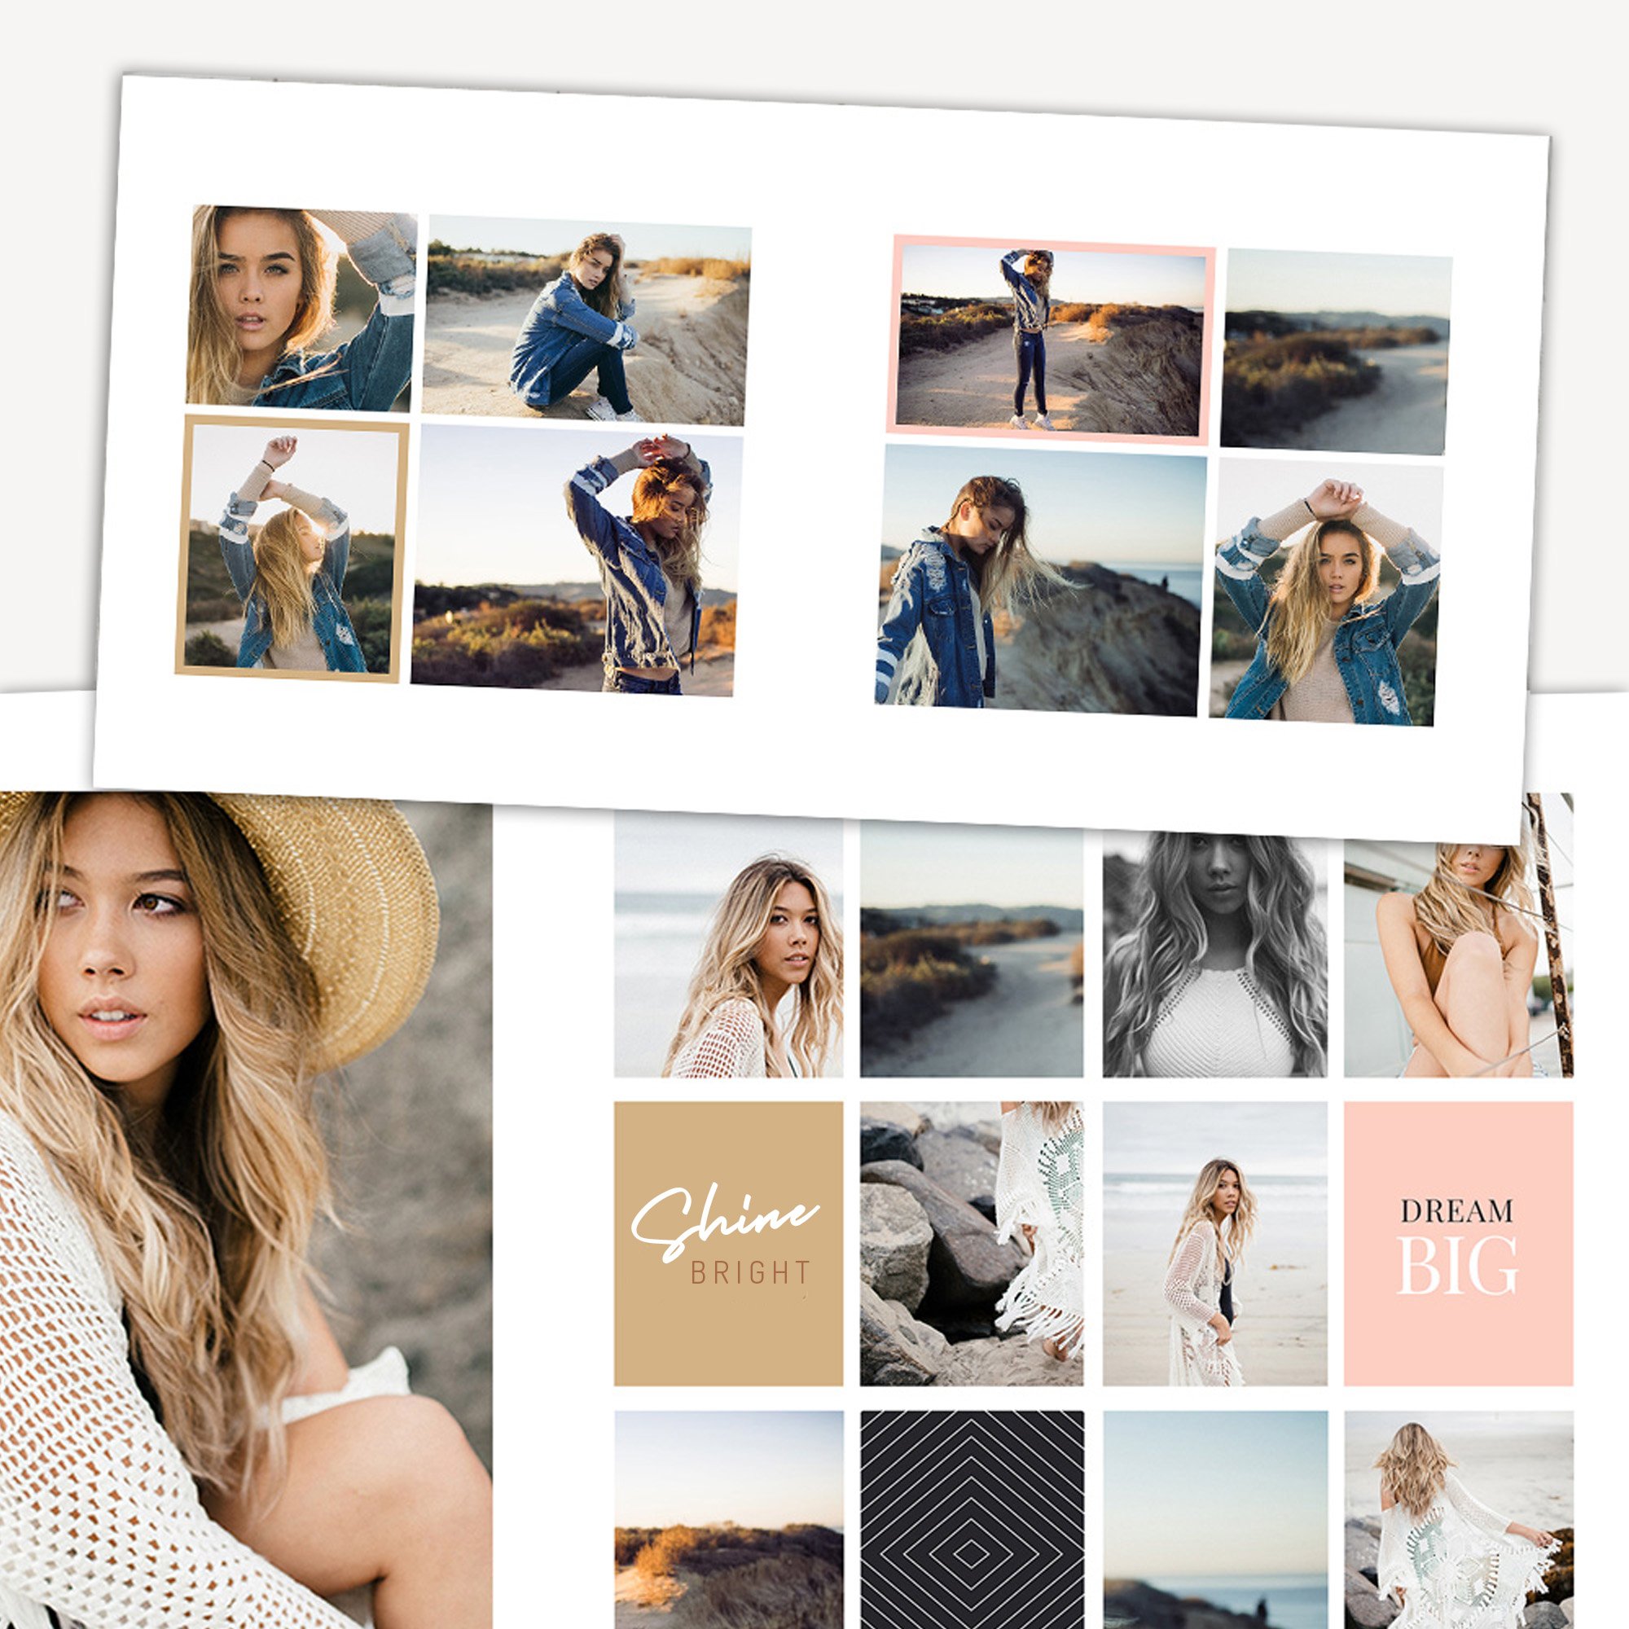Click the large straw hat portrait
This screenshot has height=1629, width=1629.
coord(244,1205)
